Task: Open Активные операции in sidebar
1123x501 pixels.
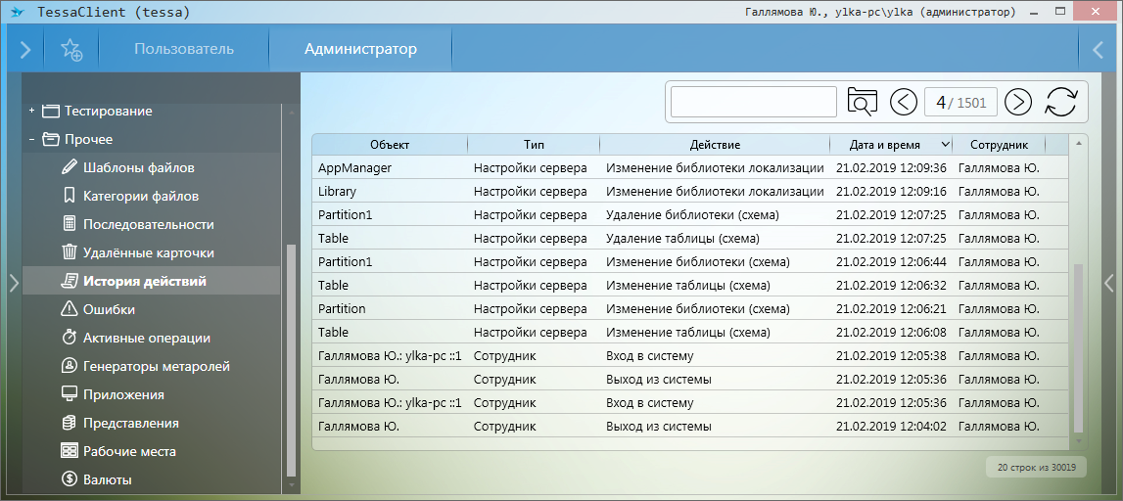Action: coord(146,338)
